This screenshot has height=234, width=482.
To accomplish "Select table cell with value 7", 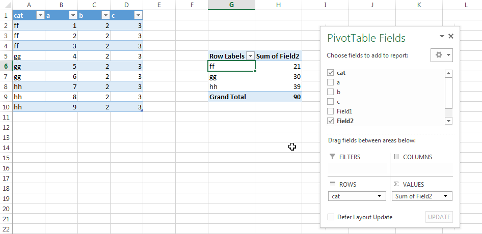I will pos(61,86).
